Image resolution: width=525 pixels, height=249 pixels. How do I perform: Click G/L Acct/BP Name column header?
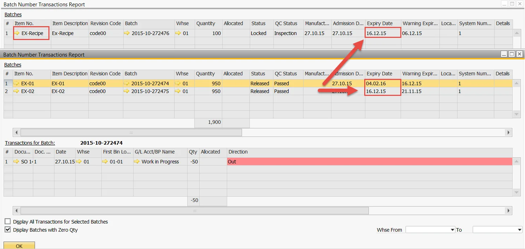160,152
